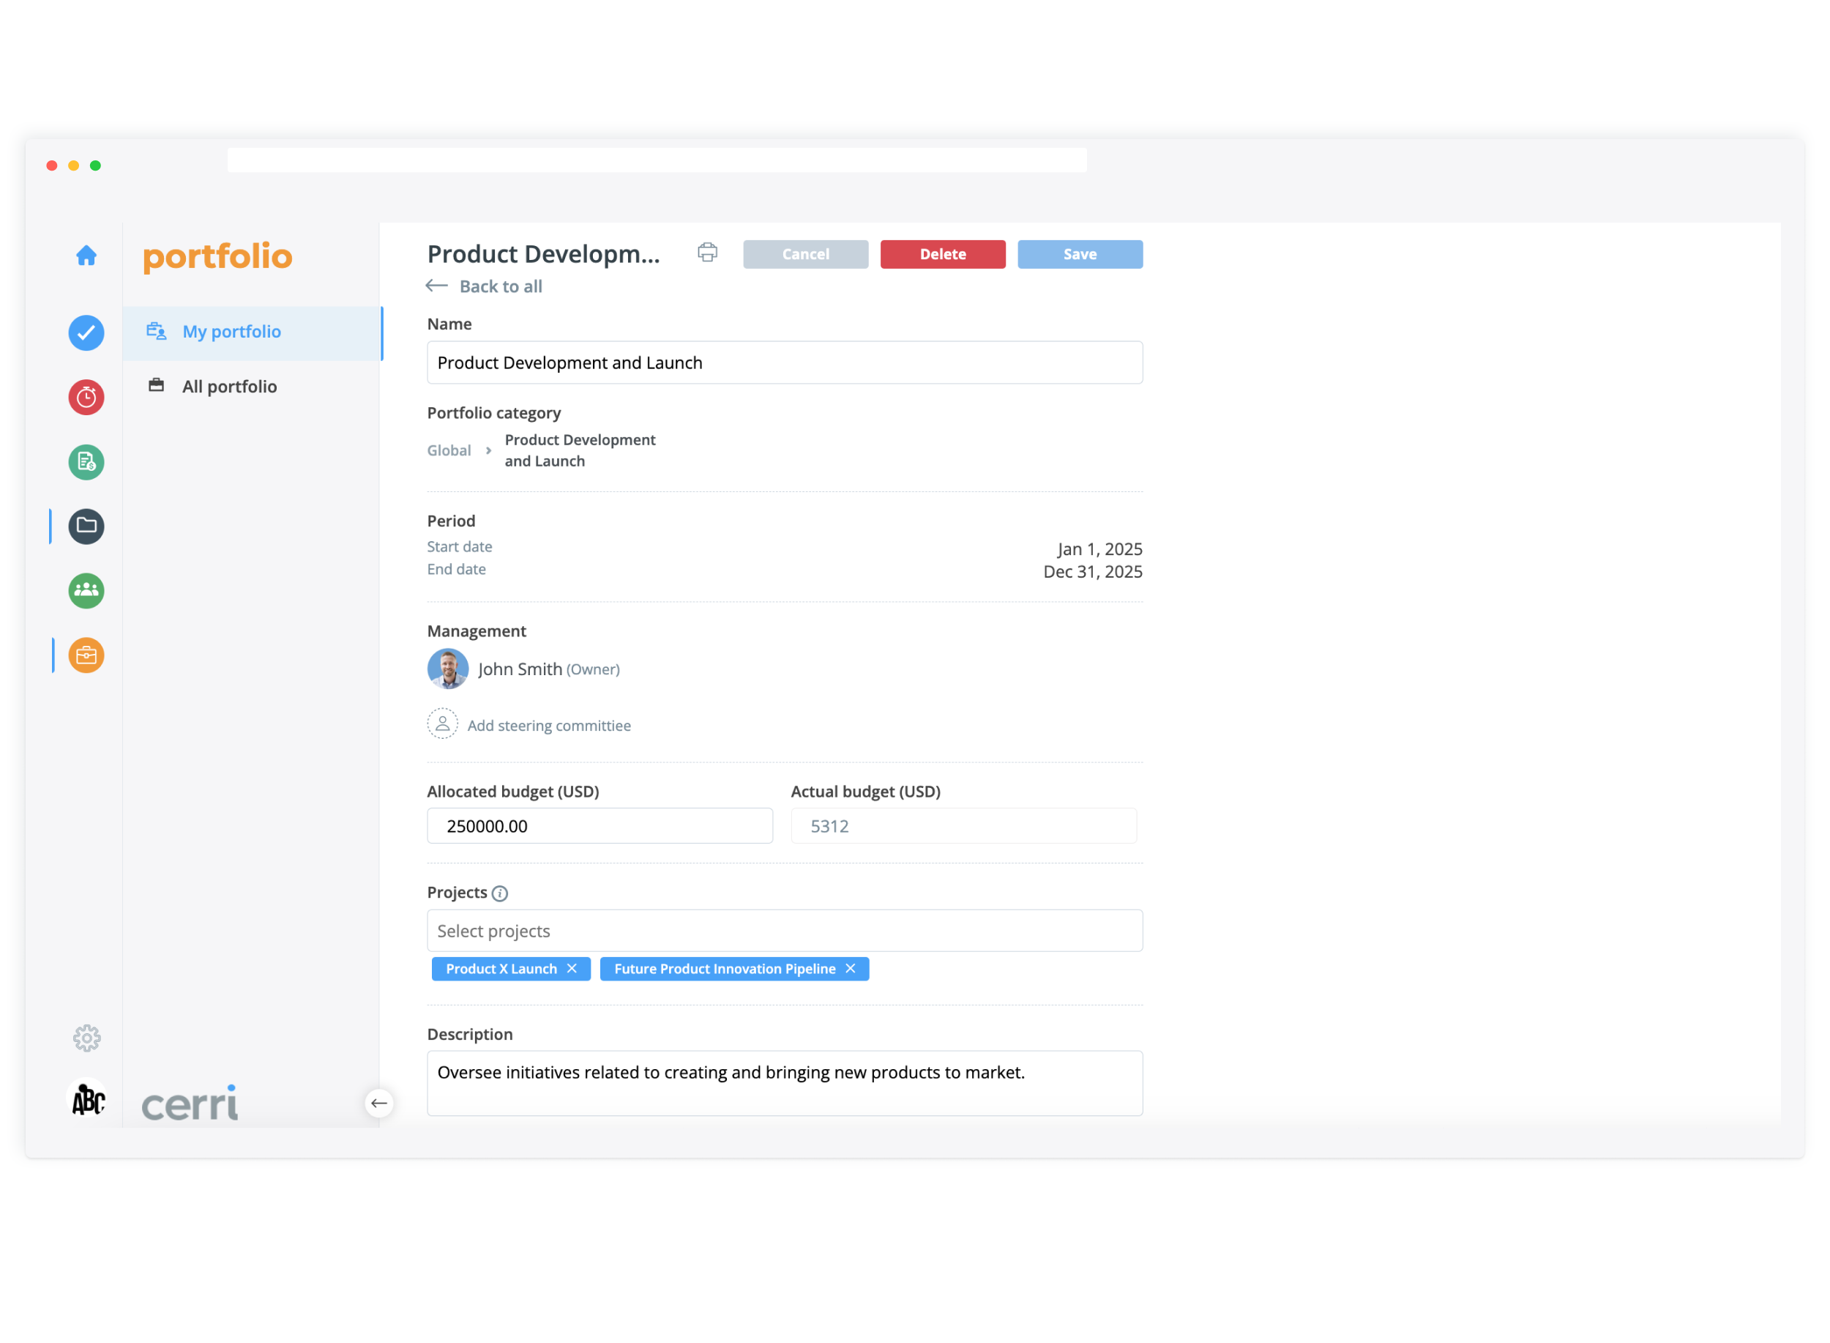Open the orange briefcase portfolio module
The height and width of the screenshot is (1343, 1830).
(86, 655)
